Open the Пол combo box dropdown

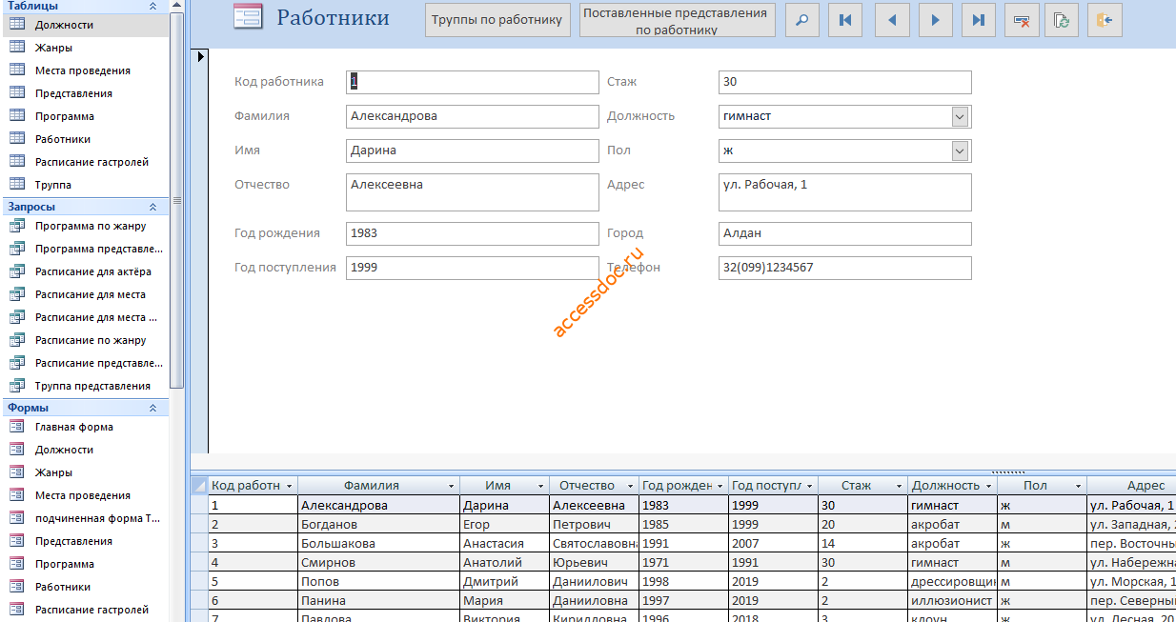(960, 150)
